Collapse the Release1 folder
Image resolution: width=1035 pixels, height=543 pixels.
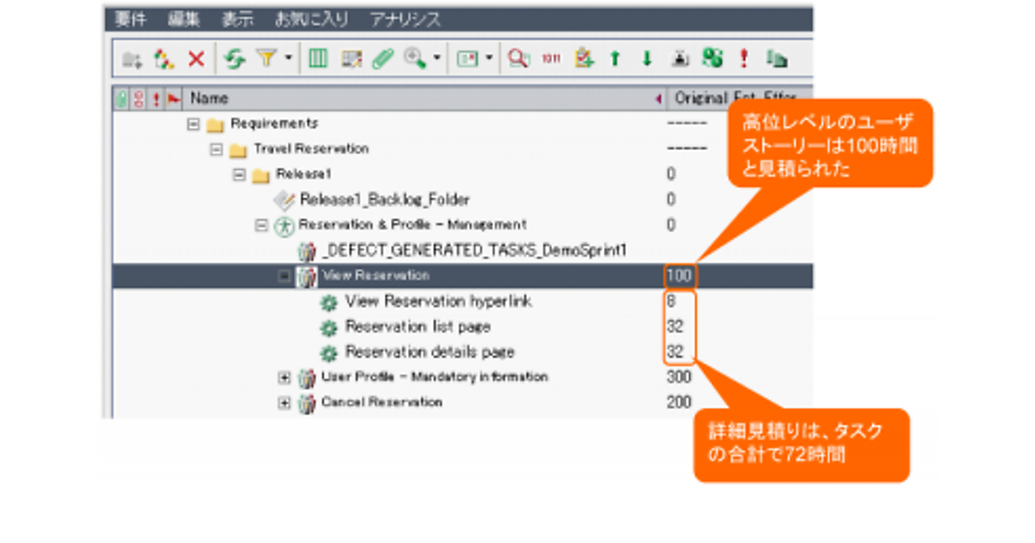pos(240,175)
